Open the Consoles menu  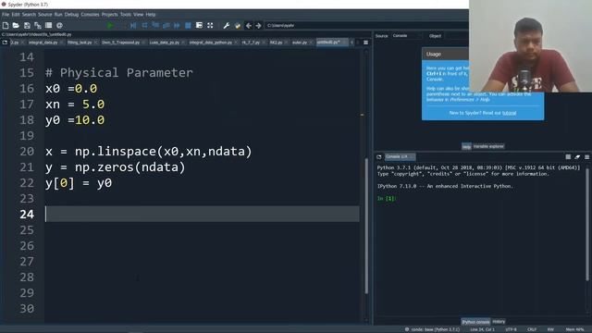tap(90, 15)
